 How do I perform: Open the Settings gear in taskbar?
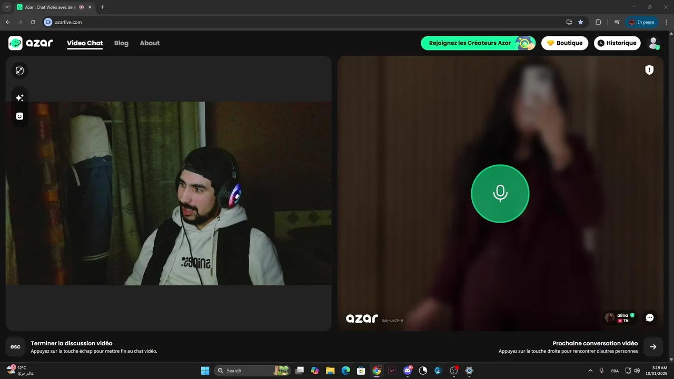click(469, 371)
